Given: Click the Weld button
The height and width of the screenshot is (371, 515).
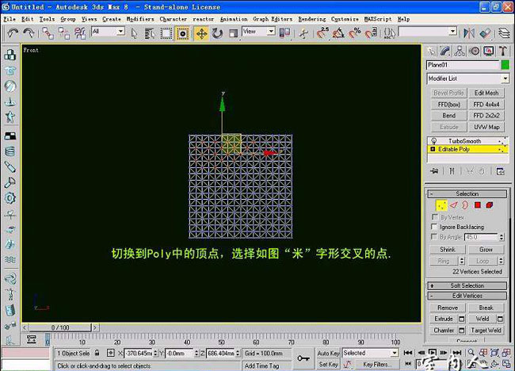Looking at the screenshot, I should tap(483, 319).
